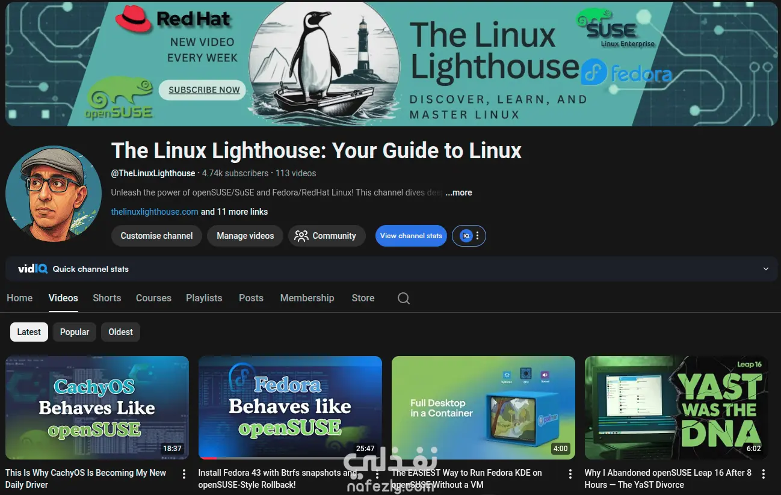Image resolution: width=781 pixels, height=495 pixels.
Task: Open the vidIQ IQ options button
Action: [469, 236]
